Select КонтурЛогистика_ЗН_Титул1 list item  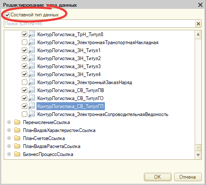coord(69,50)
